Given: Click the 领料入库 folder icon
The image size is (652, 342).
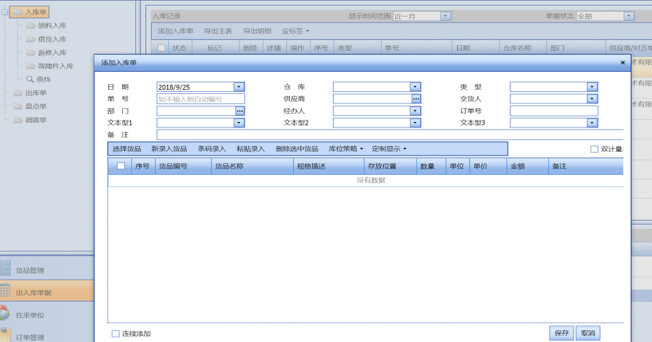Looking at the screenshot, I should [x=31, y=25].
